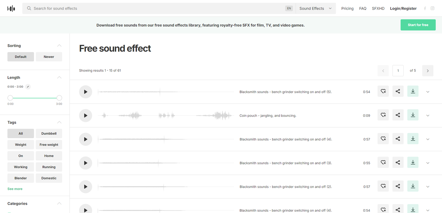Share the 0:57 bench grinder (4) sound
The width and height of the screenshot is (442, 213).
[398, 139]
